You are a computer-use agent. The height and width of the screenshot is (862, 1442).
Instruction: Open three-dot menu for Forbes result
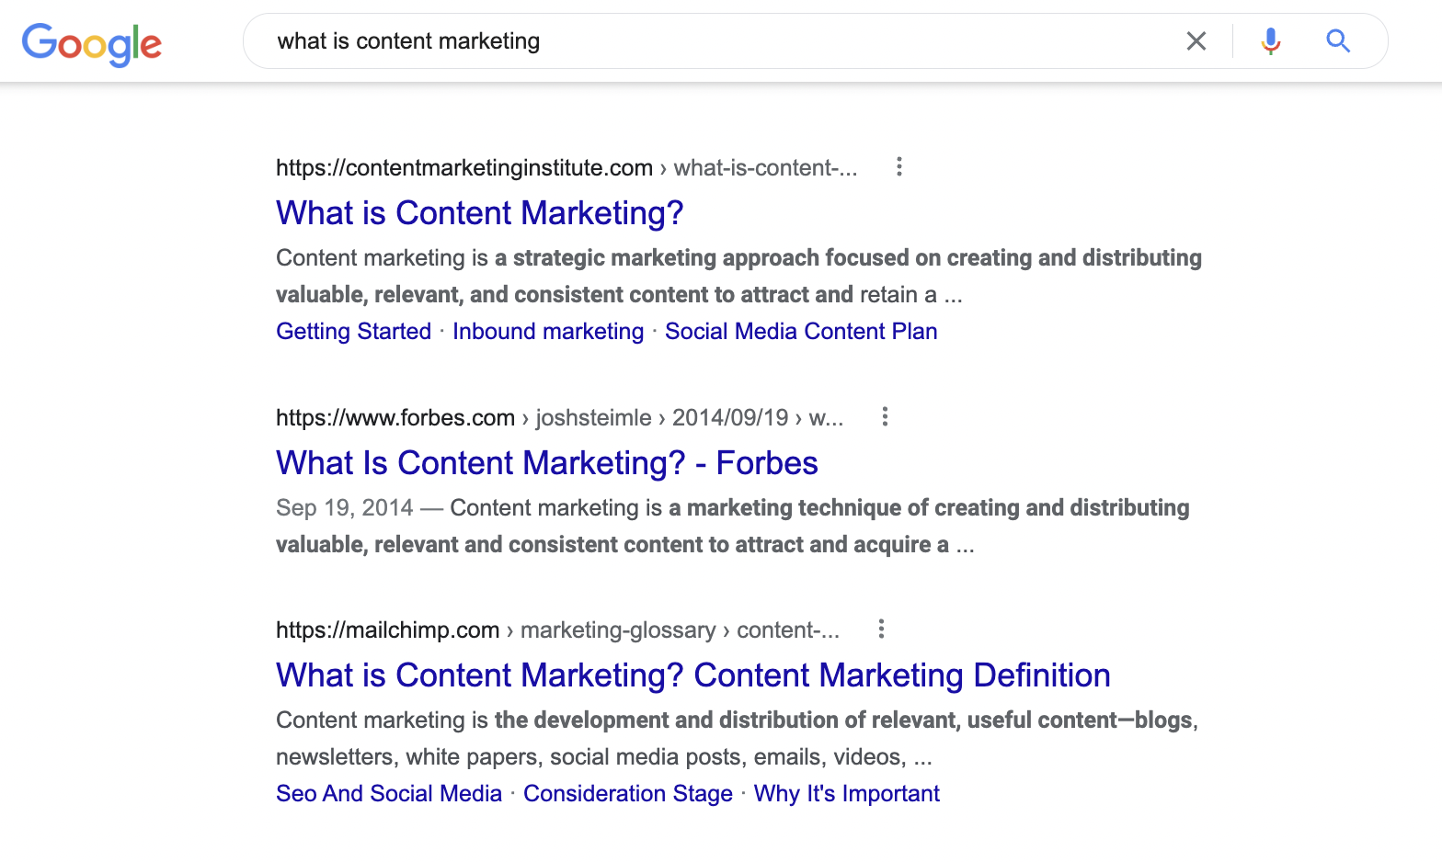[x=885, y=417]
